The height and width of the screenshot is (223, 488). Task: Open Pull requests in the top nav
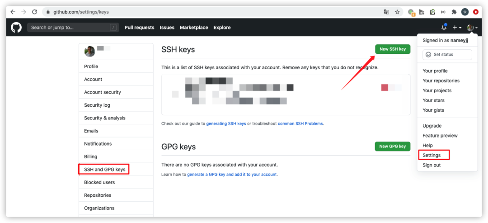click(140, 28)
